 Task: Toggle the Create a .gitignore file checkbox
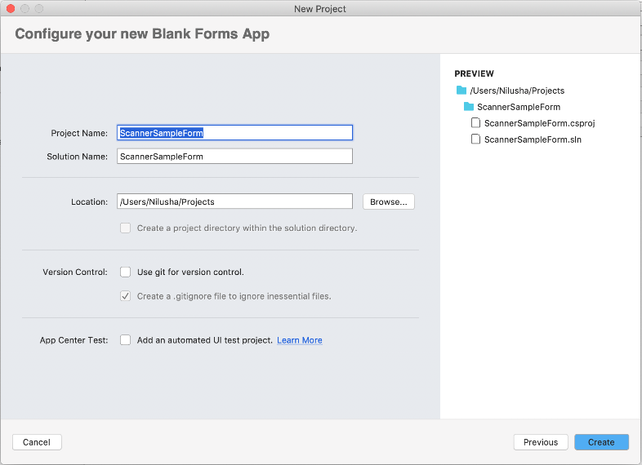click(126, 296)
